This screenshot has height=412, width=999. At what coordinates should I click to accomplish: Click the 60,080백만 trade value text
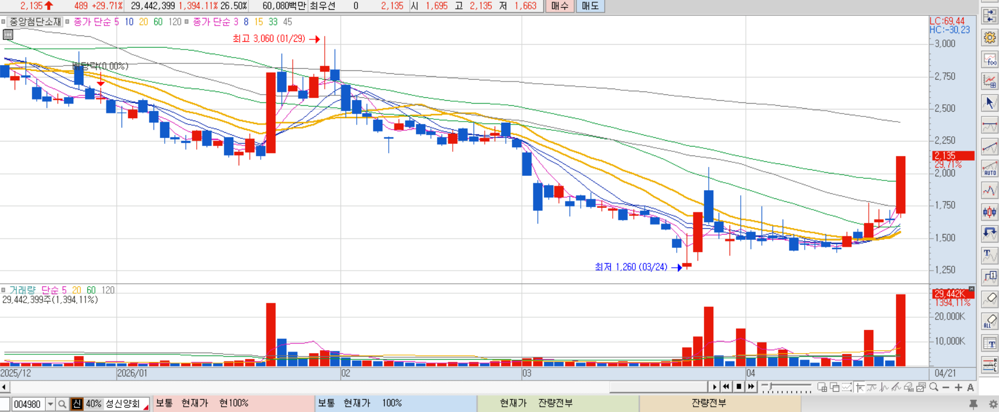tap(284, 6)
